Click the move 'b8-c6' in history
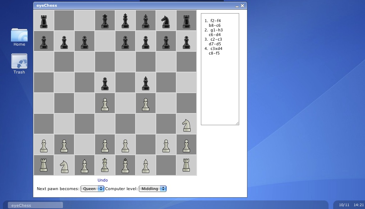The width and height of the screenshot is (365, 209). point(214,25)
